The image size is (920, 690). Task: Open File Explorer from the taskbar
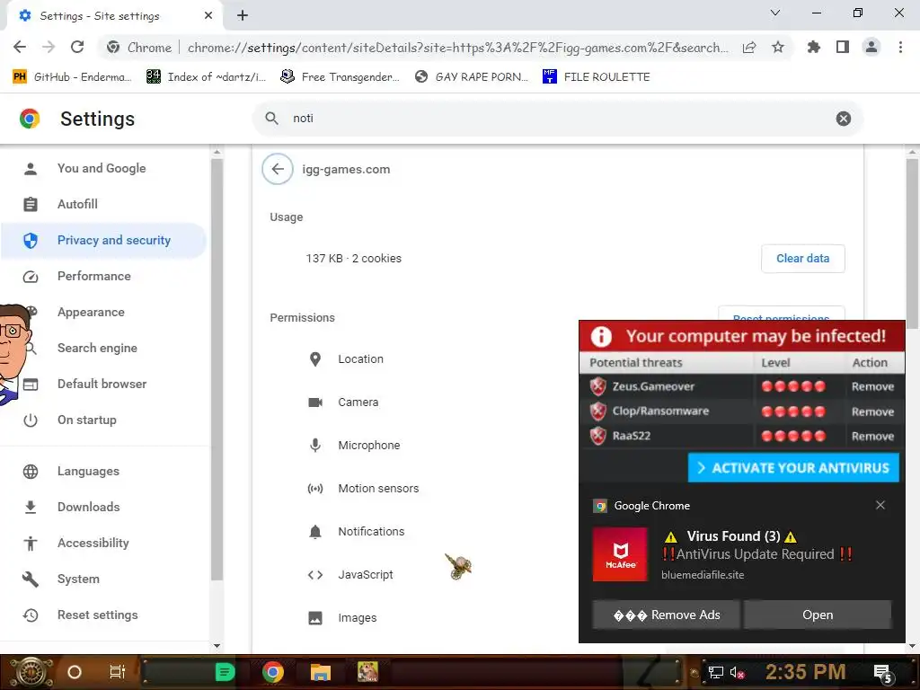(x=321, y=672)
